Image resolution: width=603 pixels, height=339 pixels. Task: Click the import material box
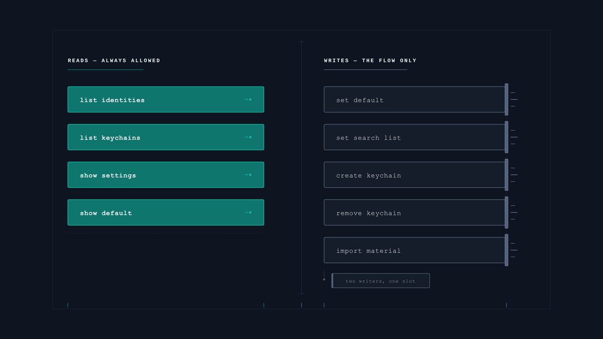click(x=415, y=250)
